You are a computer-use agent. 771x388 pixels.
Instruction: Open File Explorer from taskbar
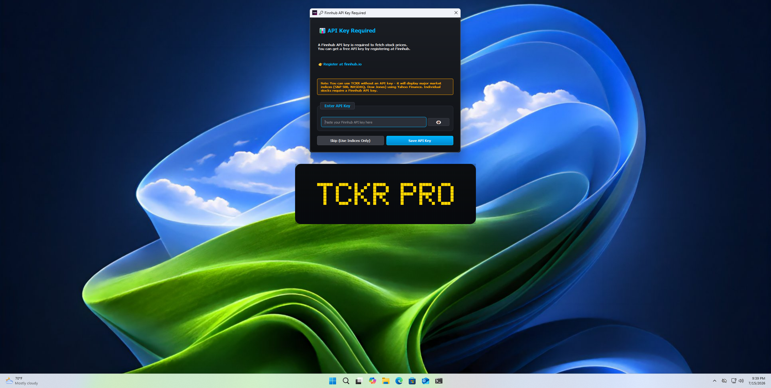click(386, 381)
